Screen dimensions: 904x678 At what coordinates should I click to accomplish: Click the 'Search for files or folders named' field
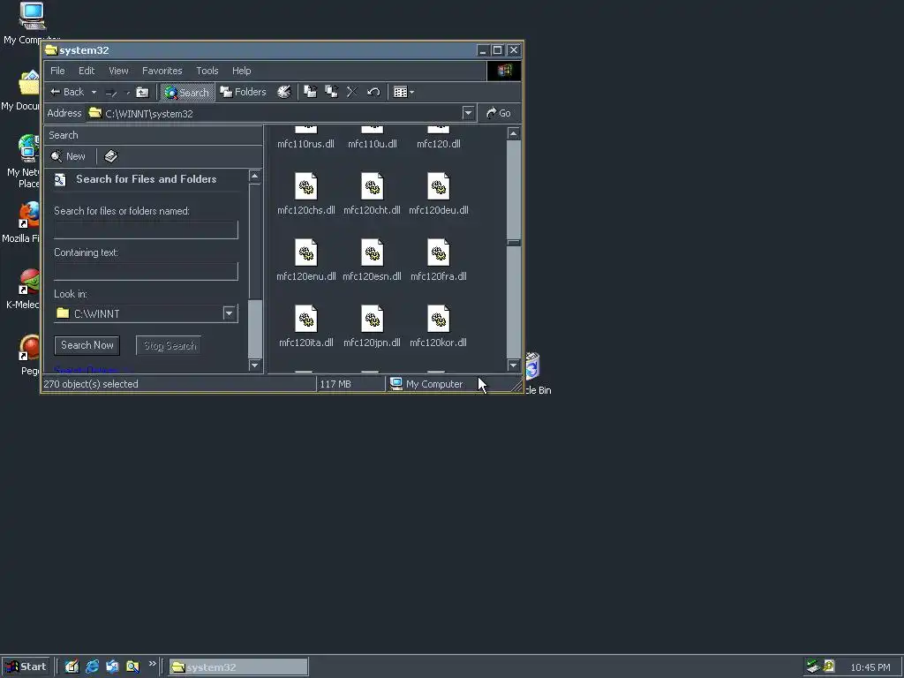click(146, 230)
